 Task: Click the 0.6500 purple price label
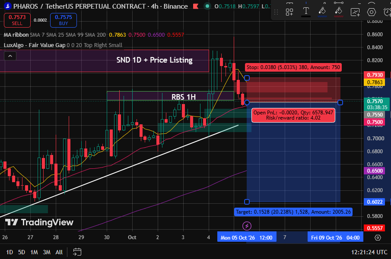pyautogui.click(x=375, y=171)
